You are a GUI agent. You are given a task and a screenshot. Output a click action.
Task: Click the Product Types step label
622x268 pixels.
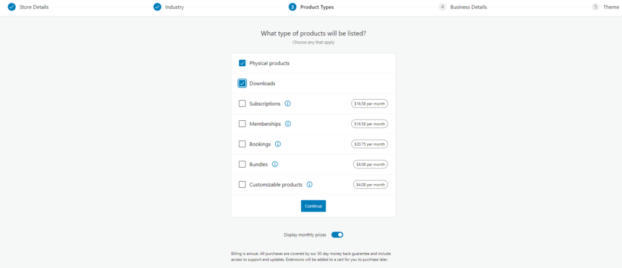point(317,7)
